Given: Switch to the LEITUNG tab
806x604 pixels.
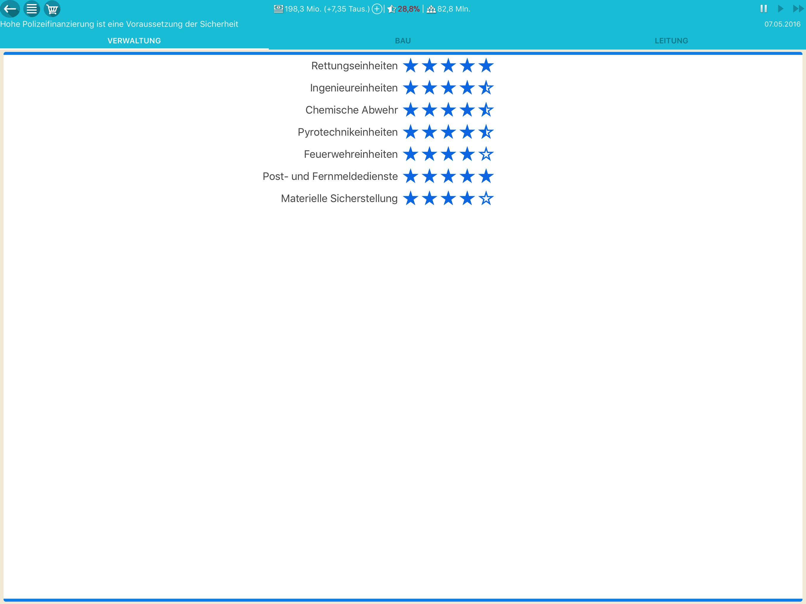Looking at the screenshot, I should pos(671,40).
